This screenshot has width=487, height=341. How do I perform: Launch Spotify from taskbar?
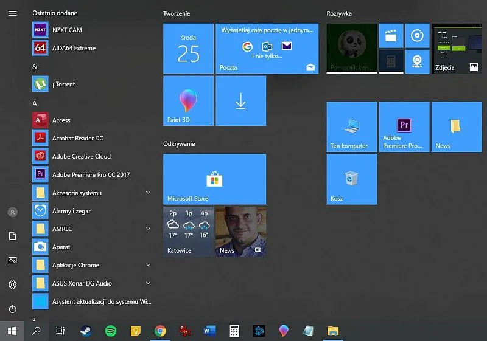(x=111, y=331)
